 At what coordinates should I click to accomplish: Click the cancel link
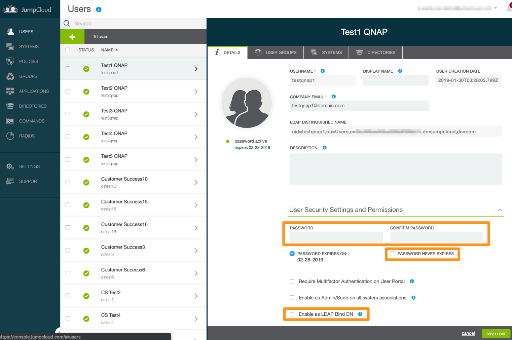point(468,334)
